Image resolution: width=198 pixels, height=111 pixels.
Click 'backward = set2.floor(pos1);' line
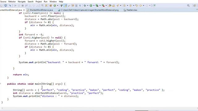coord(45,16)
